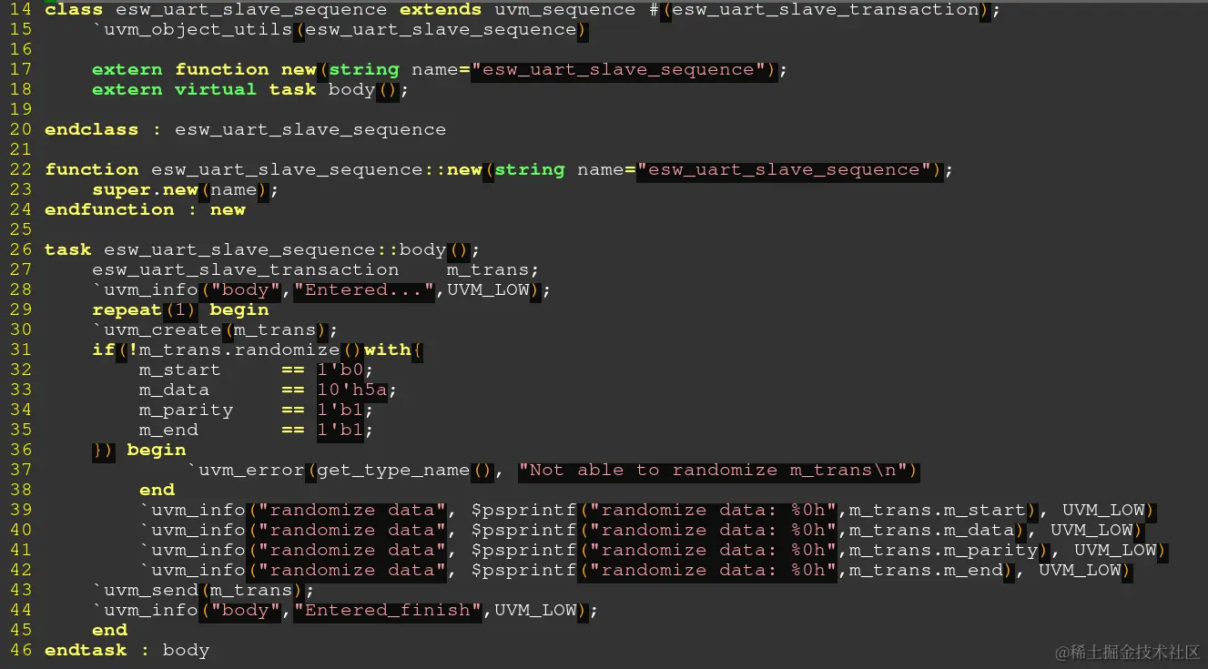This screenshot has height=669, width=1208.
Task: Click the 'repeat' keyword
Action: (127, 309)
